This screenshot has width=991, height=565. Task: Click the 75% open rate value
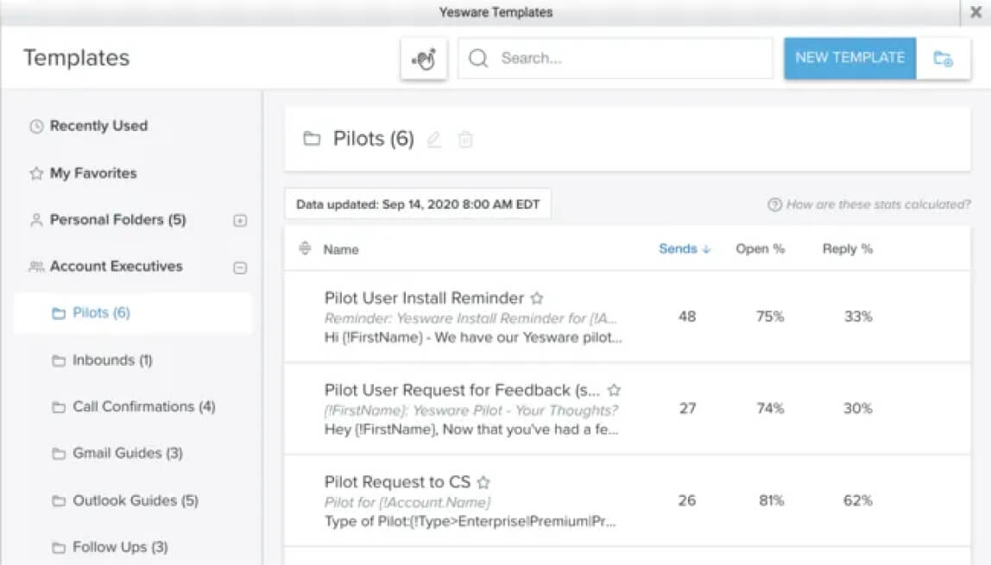(770, 317)
